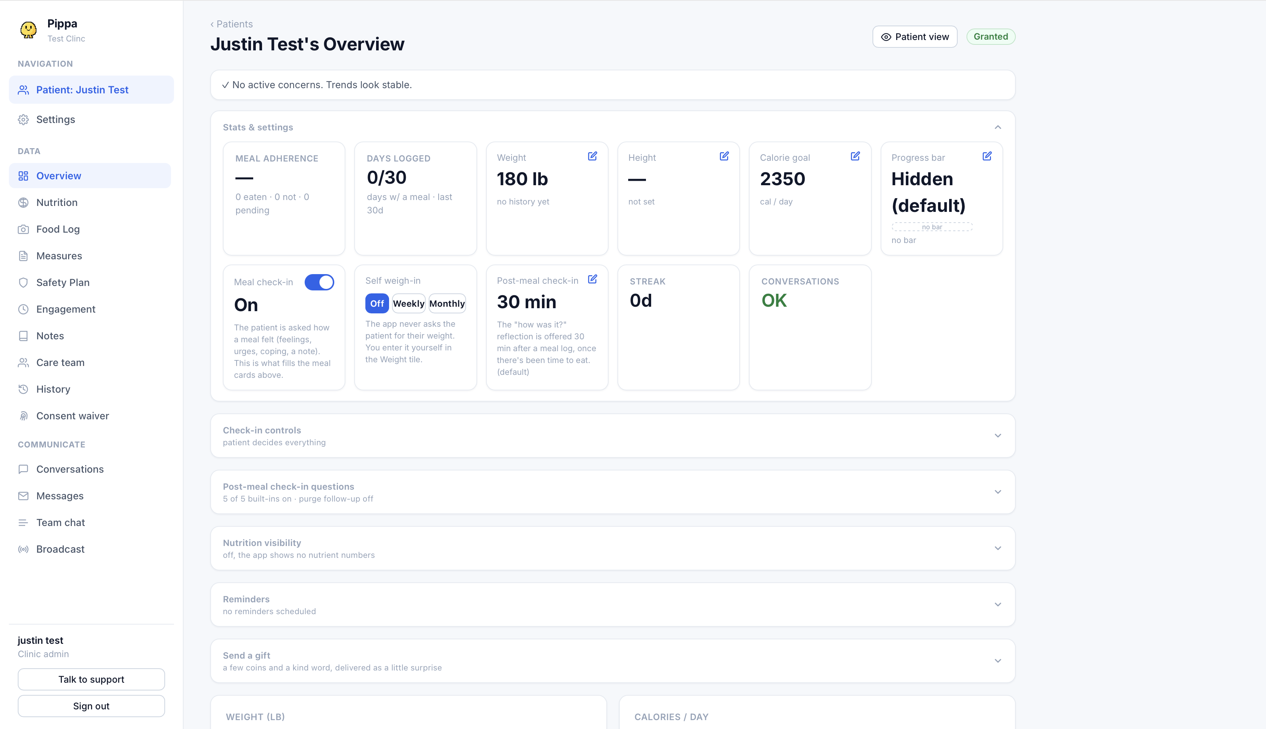Click the Safety Plan shield icon

[x=24, y=282]
